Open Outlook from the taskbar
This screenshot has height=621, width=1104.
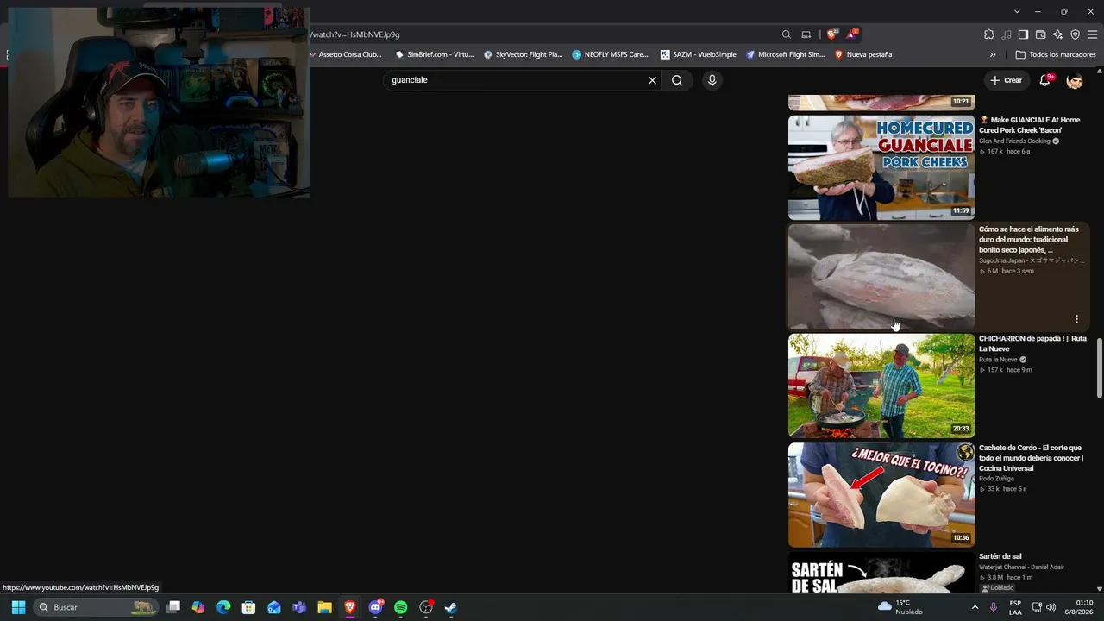point(274,607)
